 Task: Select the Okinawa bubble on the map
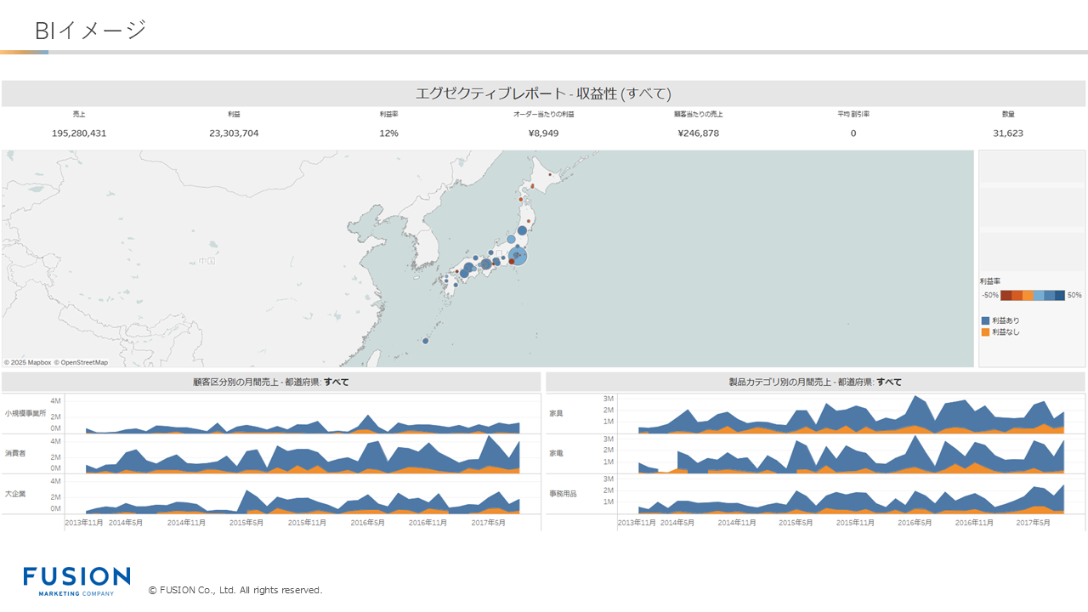point(425,341)
